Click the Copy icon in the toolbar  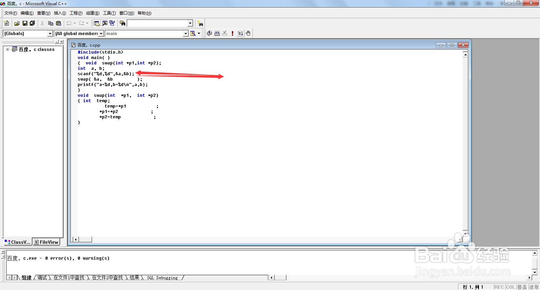click(51, 23)
